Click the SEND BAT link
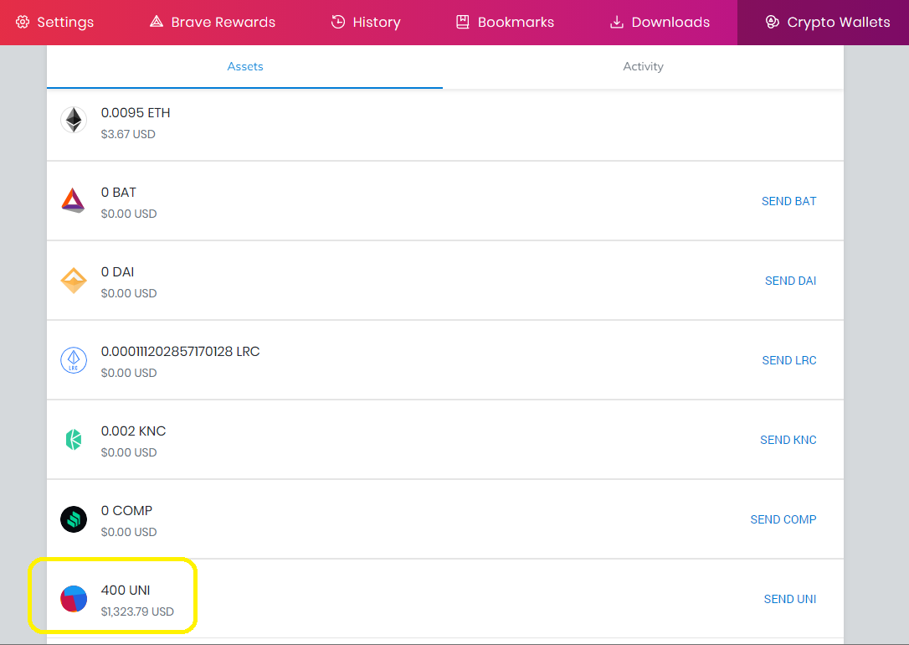 [788, 201]
